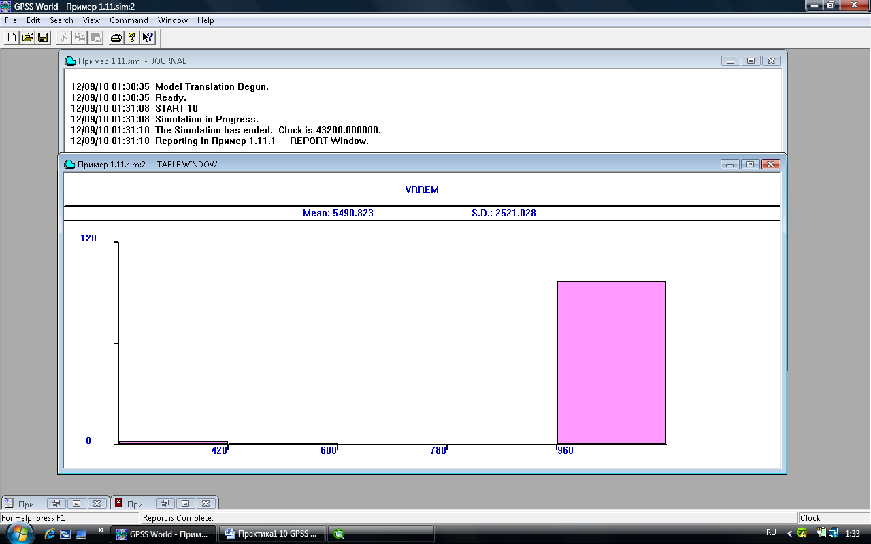
Task: Click the TABLE WINDOW cloud title icon
Action: 69,165
